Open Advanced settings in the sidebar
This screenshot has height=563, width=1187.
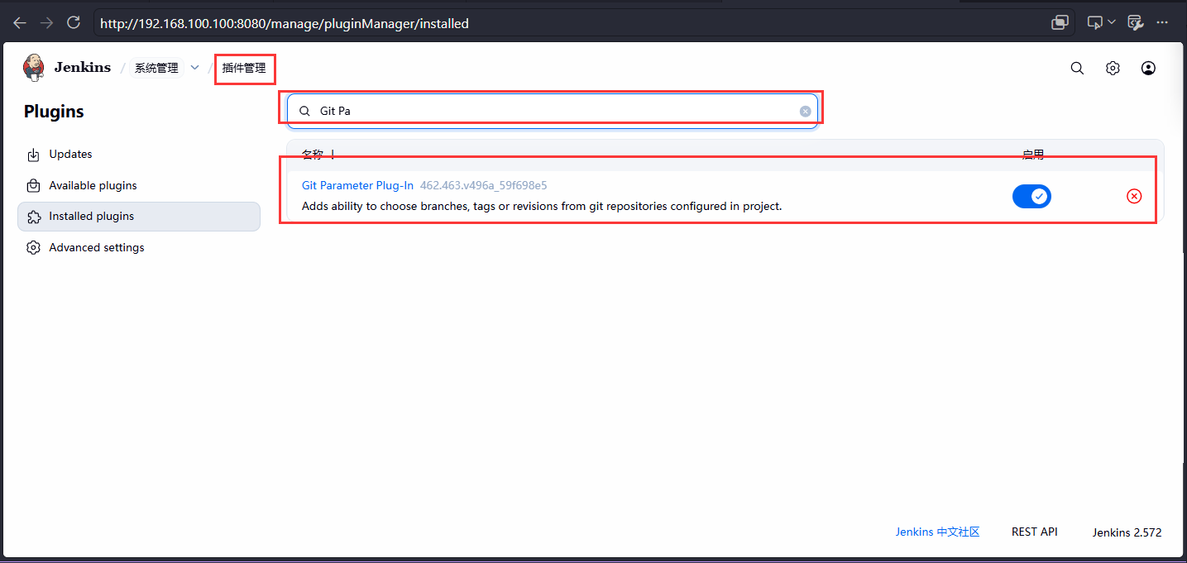[139, 247]
